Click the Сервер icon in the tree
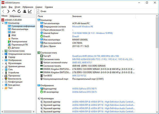Viewport: 159px width, 114px height. coord(6,57)
